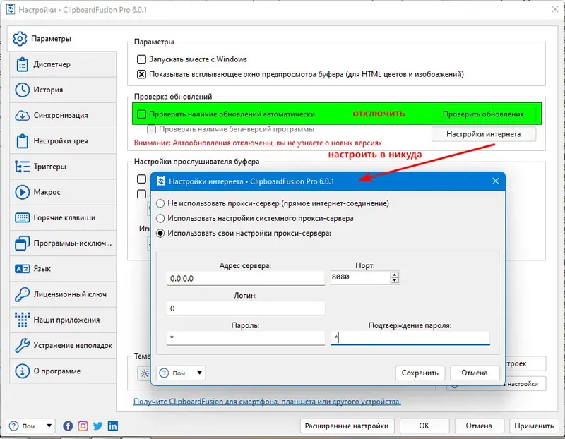Click the Программы-исключения windows icon
This screenshot has height=439, width=565.
23,243
